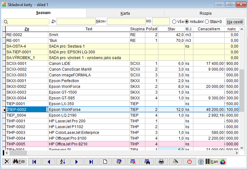This screenshot has width=248, height=170.
Task: Select the Aktuální radio button
Action: coord(187,21)
